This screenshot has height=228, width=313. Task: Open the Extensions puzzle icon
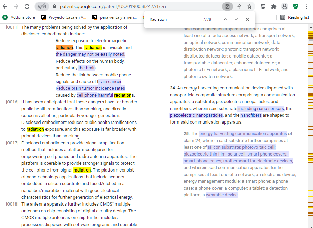tap(273, 6)
